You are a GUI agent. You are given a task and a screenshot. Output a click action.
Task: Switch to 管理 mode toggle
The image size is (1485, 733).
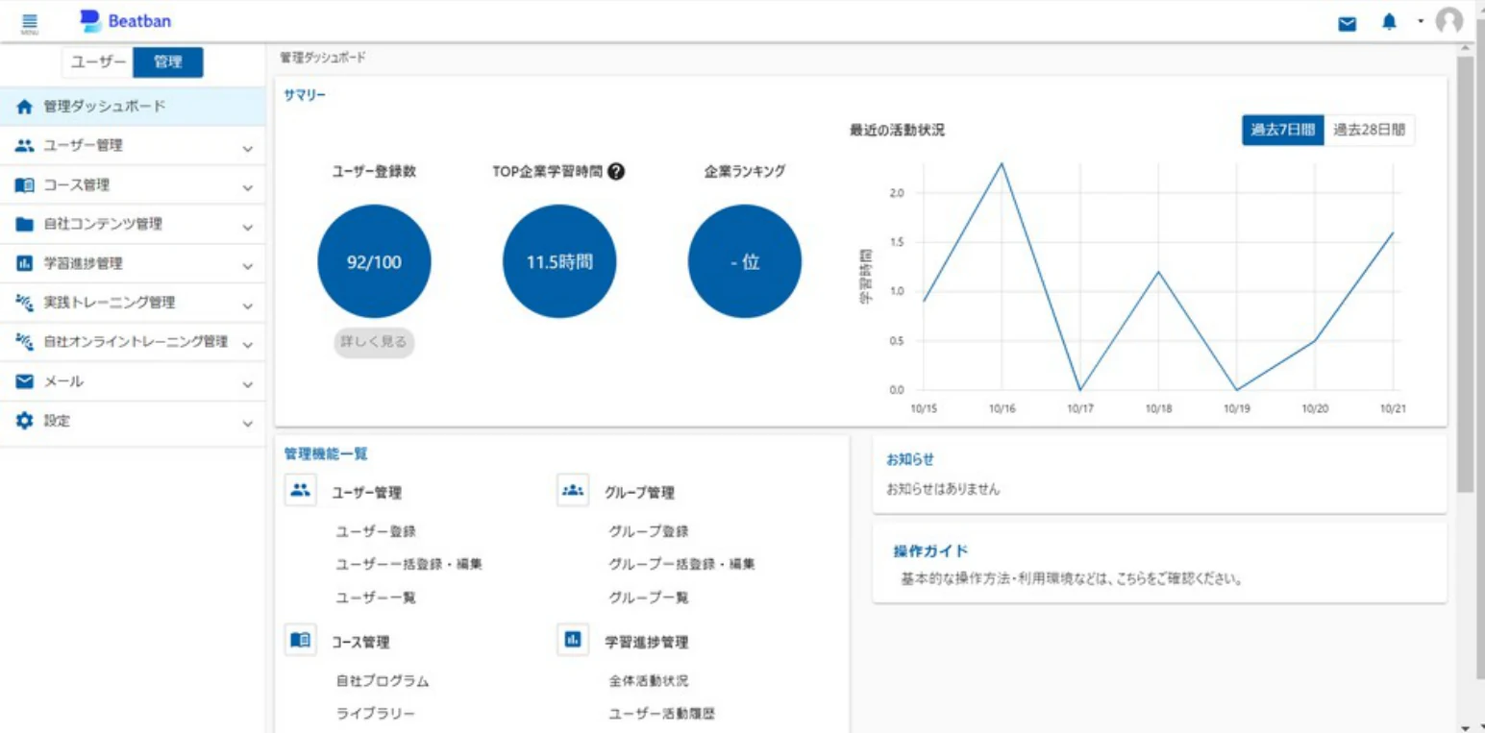click(x=168, y=61)
